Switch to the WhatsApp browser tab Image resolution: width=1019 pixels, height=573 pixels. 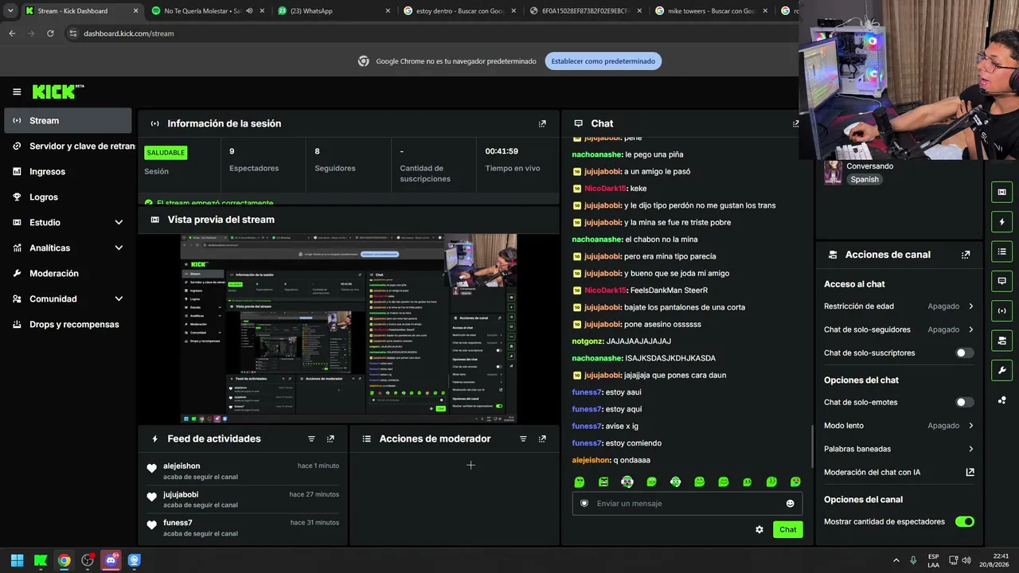pyautogui.click(x=333, y=11)
